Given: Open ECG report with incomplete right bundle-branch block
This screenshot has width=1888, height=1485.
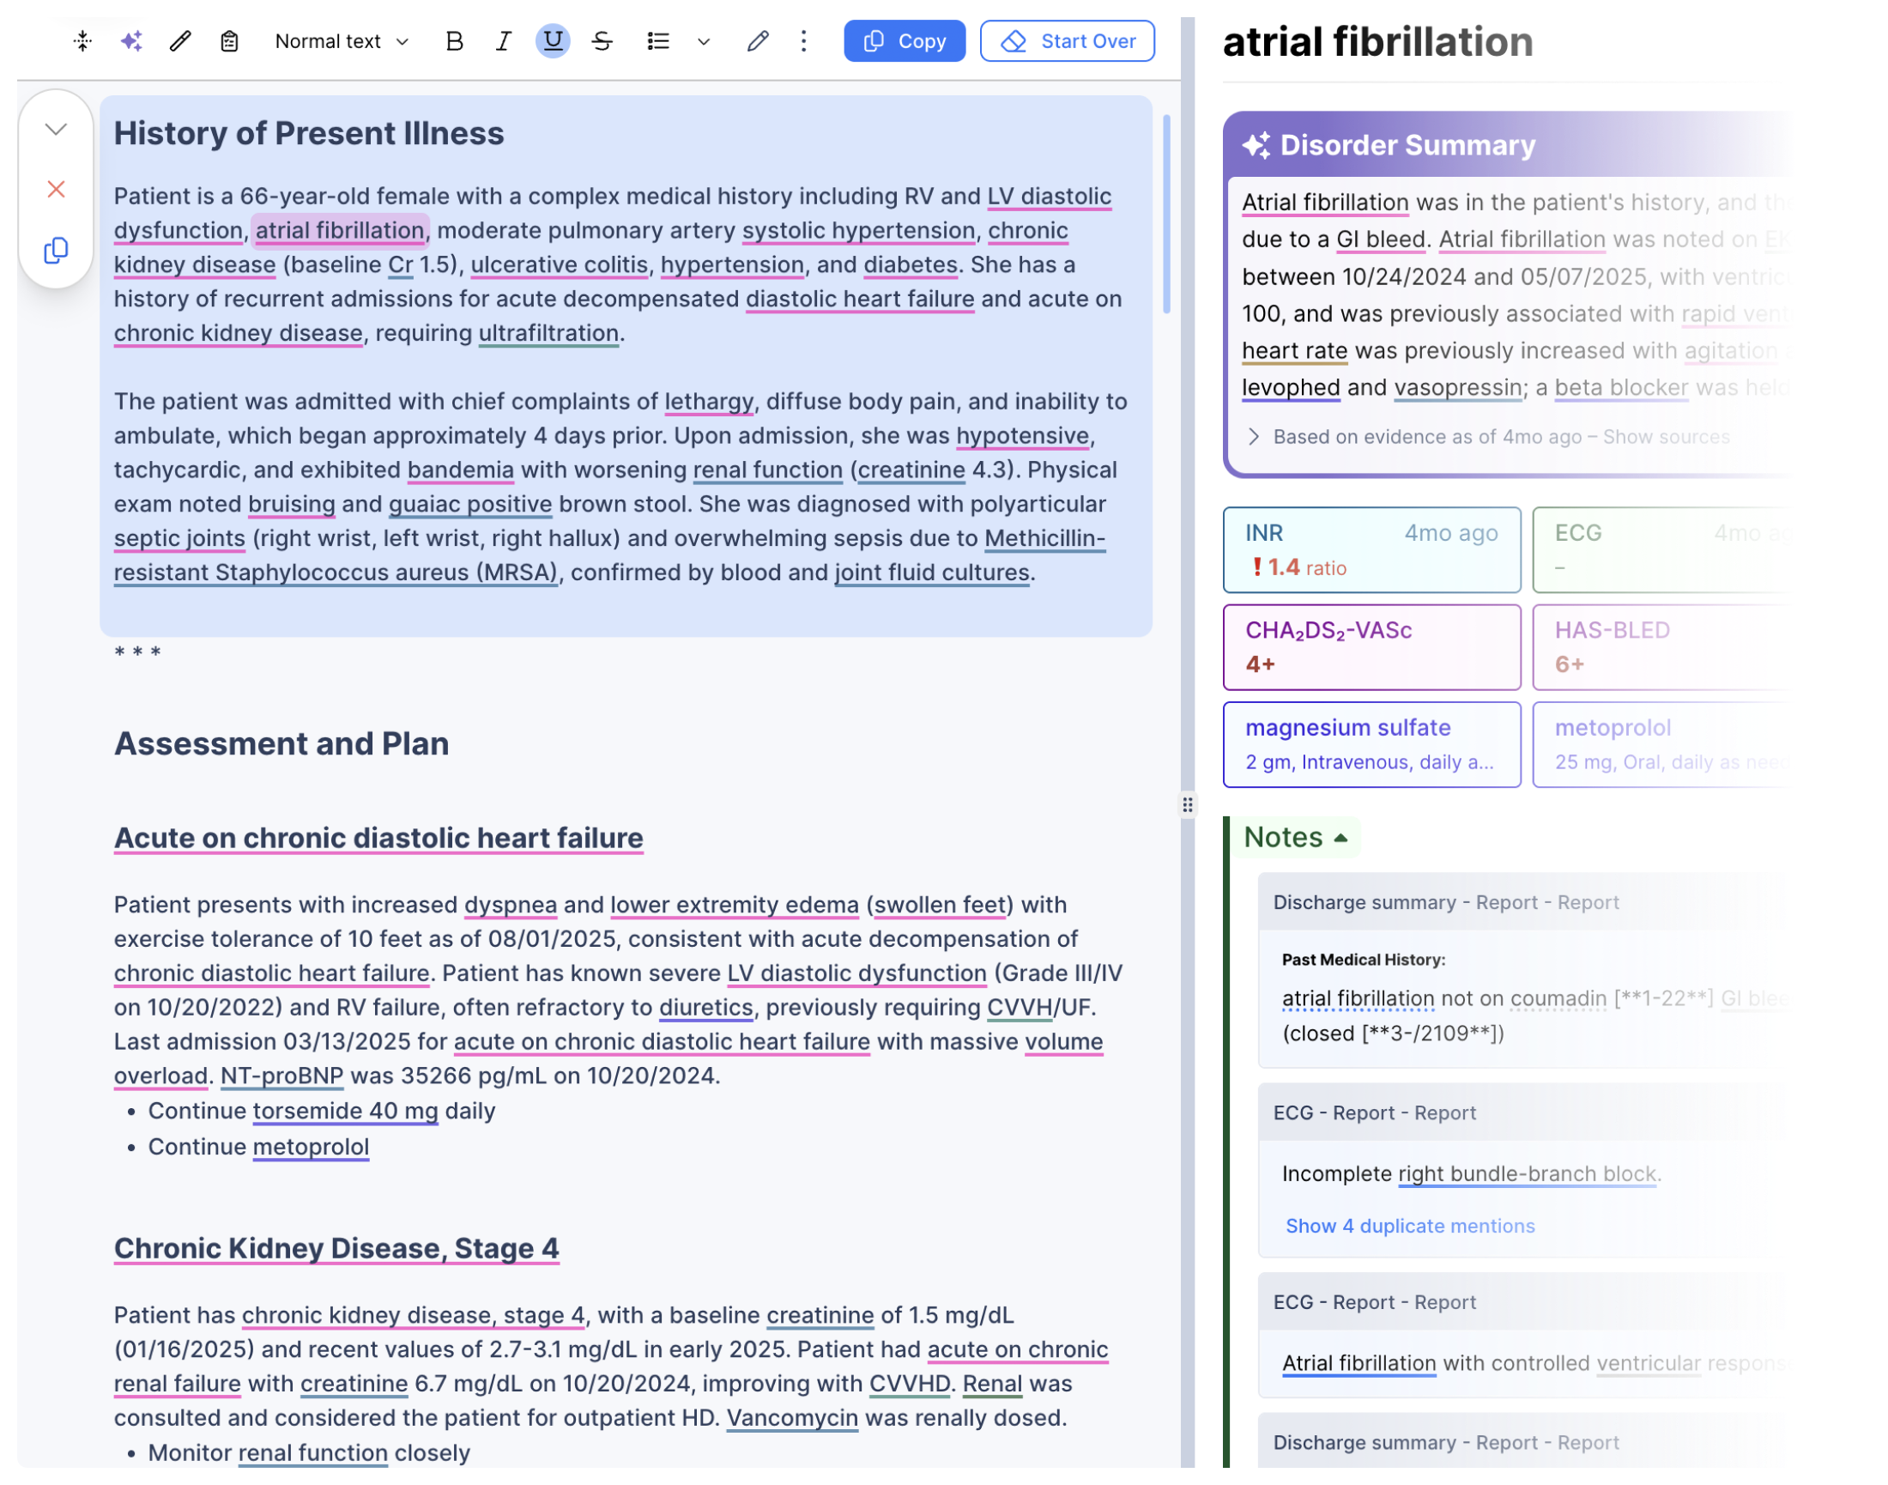Looking at the screenshot, I should [1523, 1170].
